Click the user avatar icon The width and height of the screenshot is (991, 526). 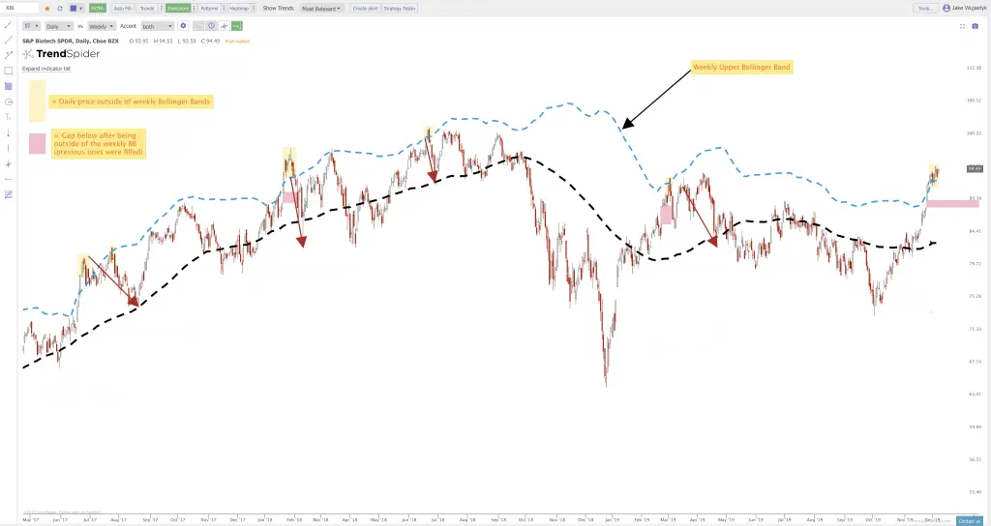click(946, 8)
